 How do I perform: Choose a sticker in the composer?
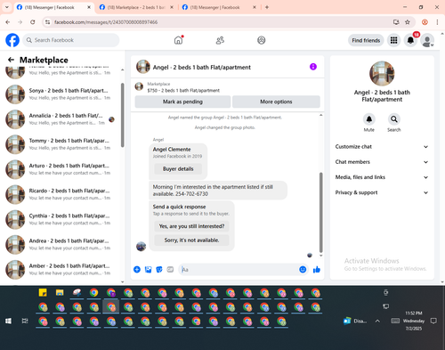pos(159,270)
